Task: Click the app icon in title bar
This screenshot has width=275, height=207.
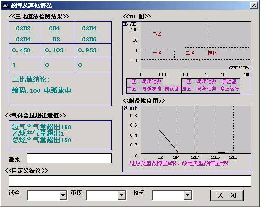Action: point(5,6)
